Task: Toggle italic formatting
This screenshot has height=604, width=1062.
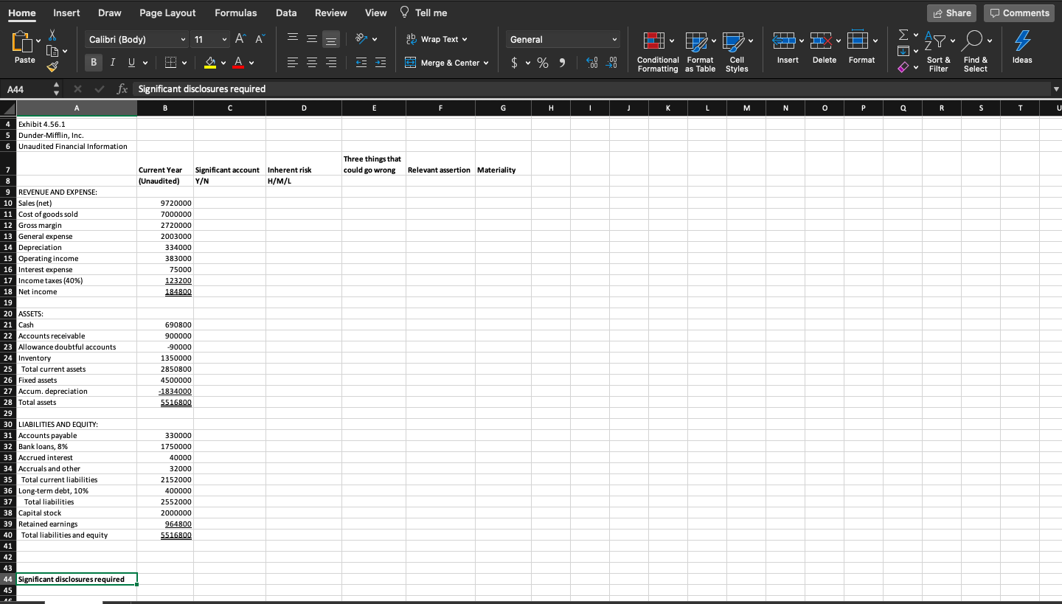Action: coord(111,62)
